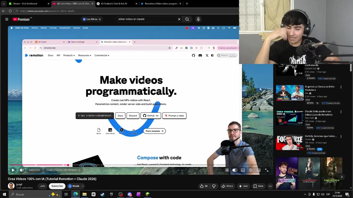Subscribe to jonyl
The image size is (353, 198).
[57, 186]
